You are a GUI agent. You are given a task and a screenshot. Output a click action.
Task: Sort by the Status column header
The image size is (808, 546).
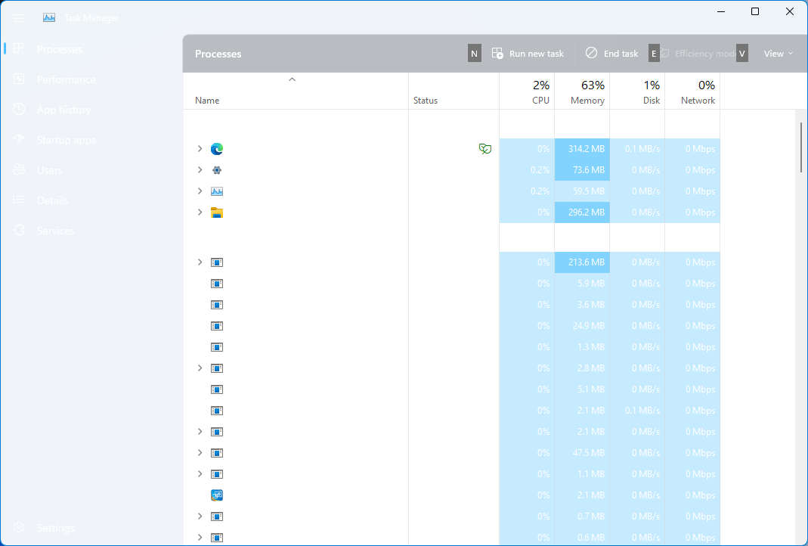click(454, 92)
